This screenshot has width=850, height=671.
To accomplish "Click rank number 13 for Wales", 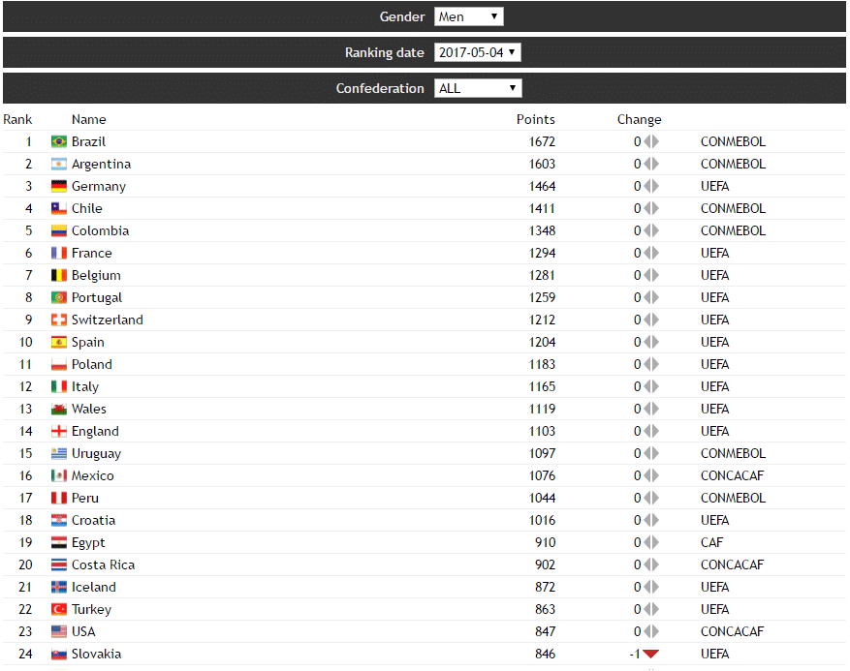I will click(x=25, y=409).
